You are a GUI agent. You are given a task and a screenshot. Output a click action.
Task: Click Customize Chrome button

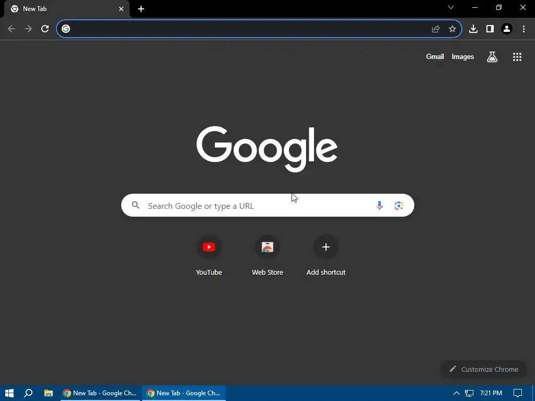pos(483,369)
